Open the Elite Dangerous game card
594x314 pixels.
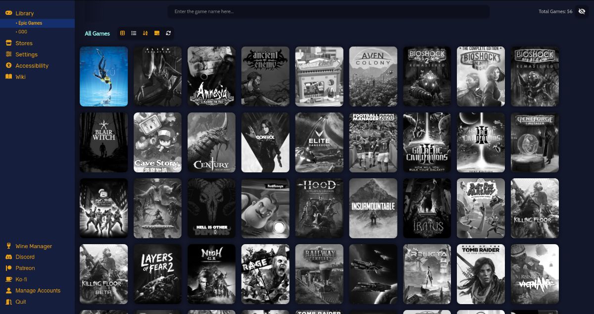319,142
